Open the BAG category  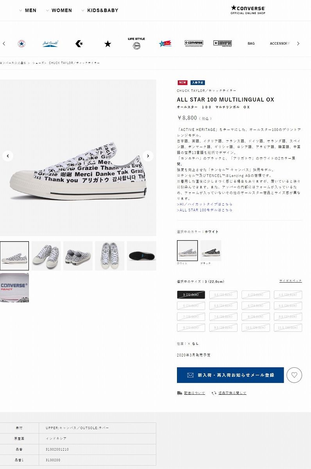251,44
